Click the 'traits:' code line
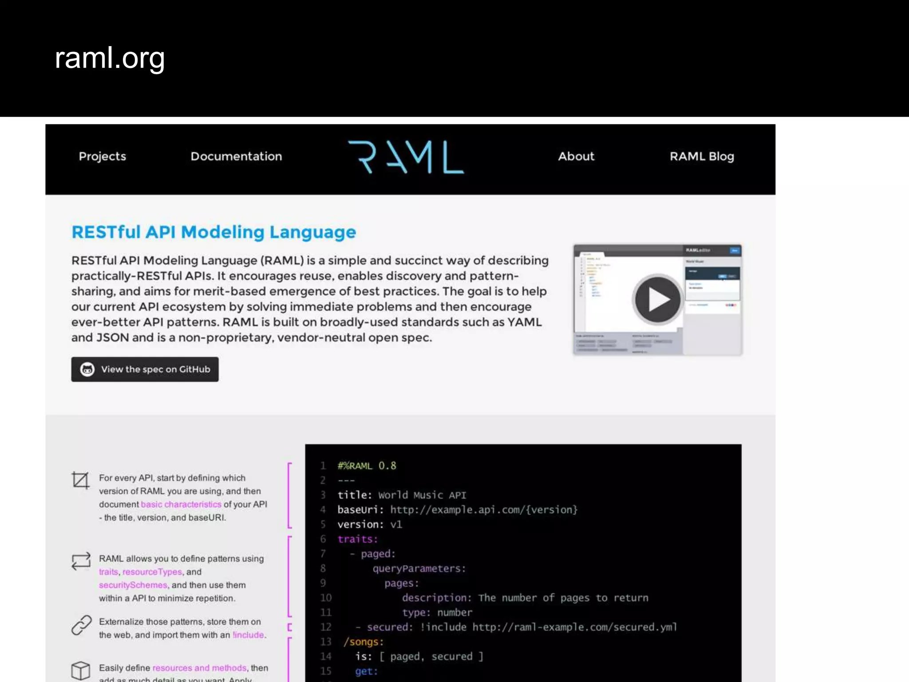909x682 pixels. [358, 539]
